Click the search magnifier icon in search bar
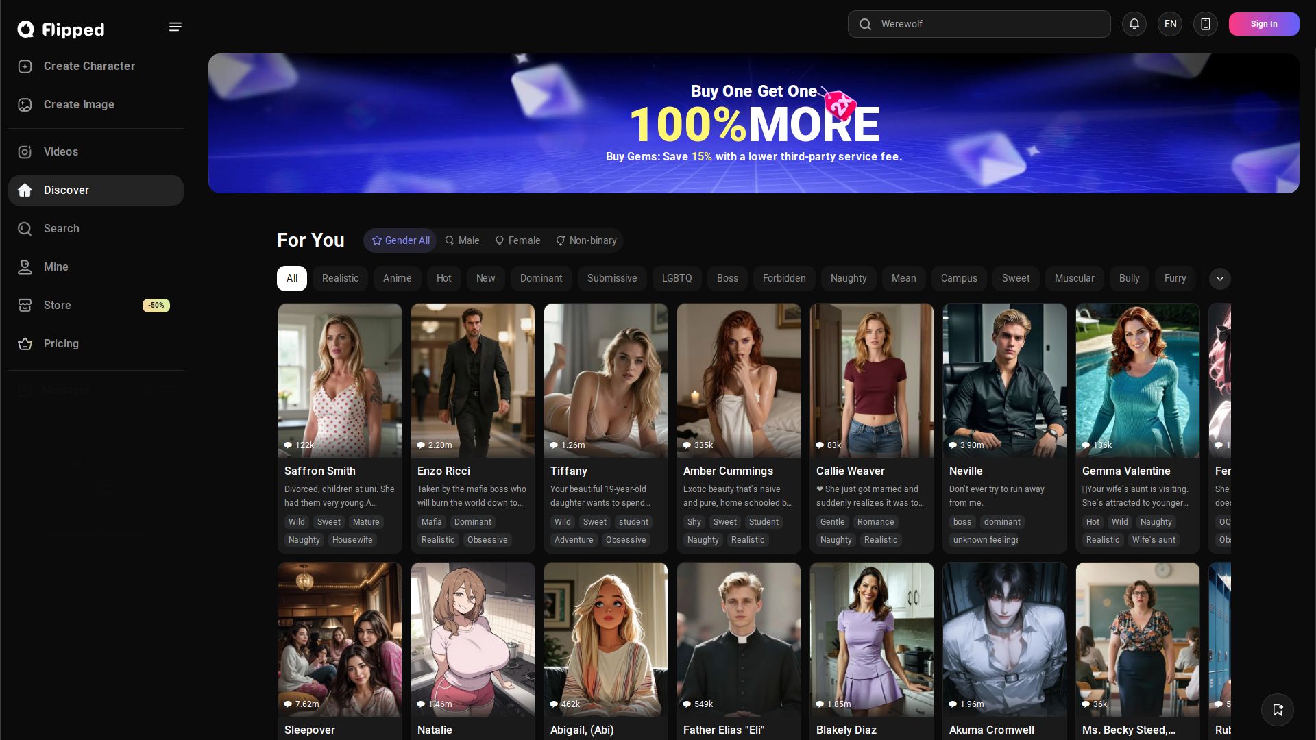The width and height of the screenshot is (1316, 740). tap(865, 24)
